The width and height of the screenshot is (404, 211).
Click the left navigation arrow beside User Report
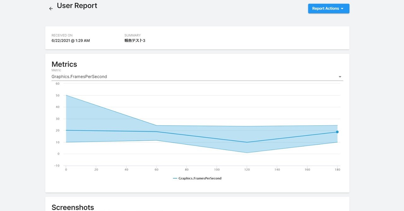pyautogui.click(x=51, y=9)
